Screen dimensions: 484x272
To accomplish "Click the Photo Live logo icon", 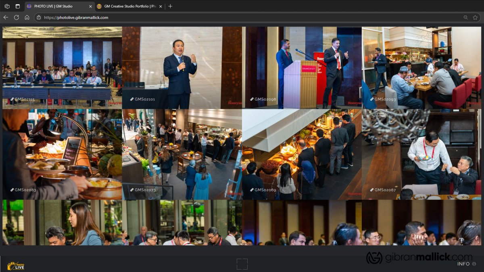I will click(x=16, y=266).
